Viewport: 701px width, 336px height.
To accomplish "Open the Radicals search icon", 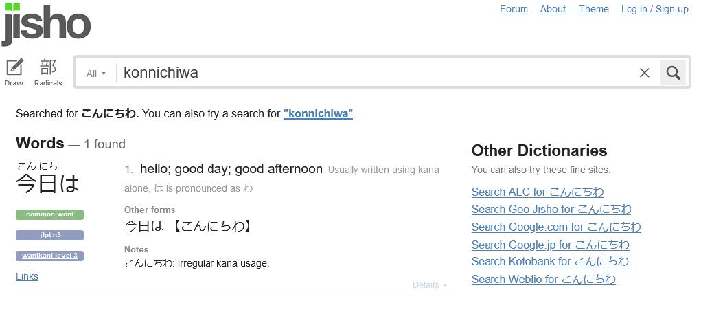I will point(48,72).
